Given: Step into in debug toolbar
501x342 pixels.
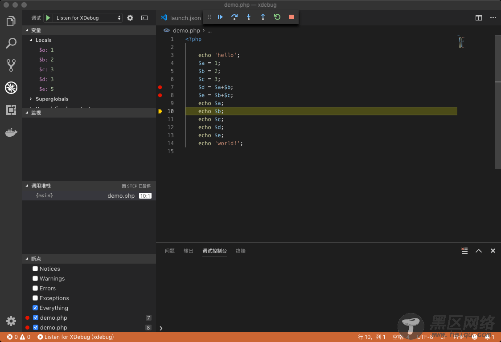Looking at the screenshot, I should click(x=249, y=17).
